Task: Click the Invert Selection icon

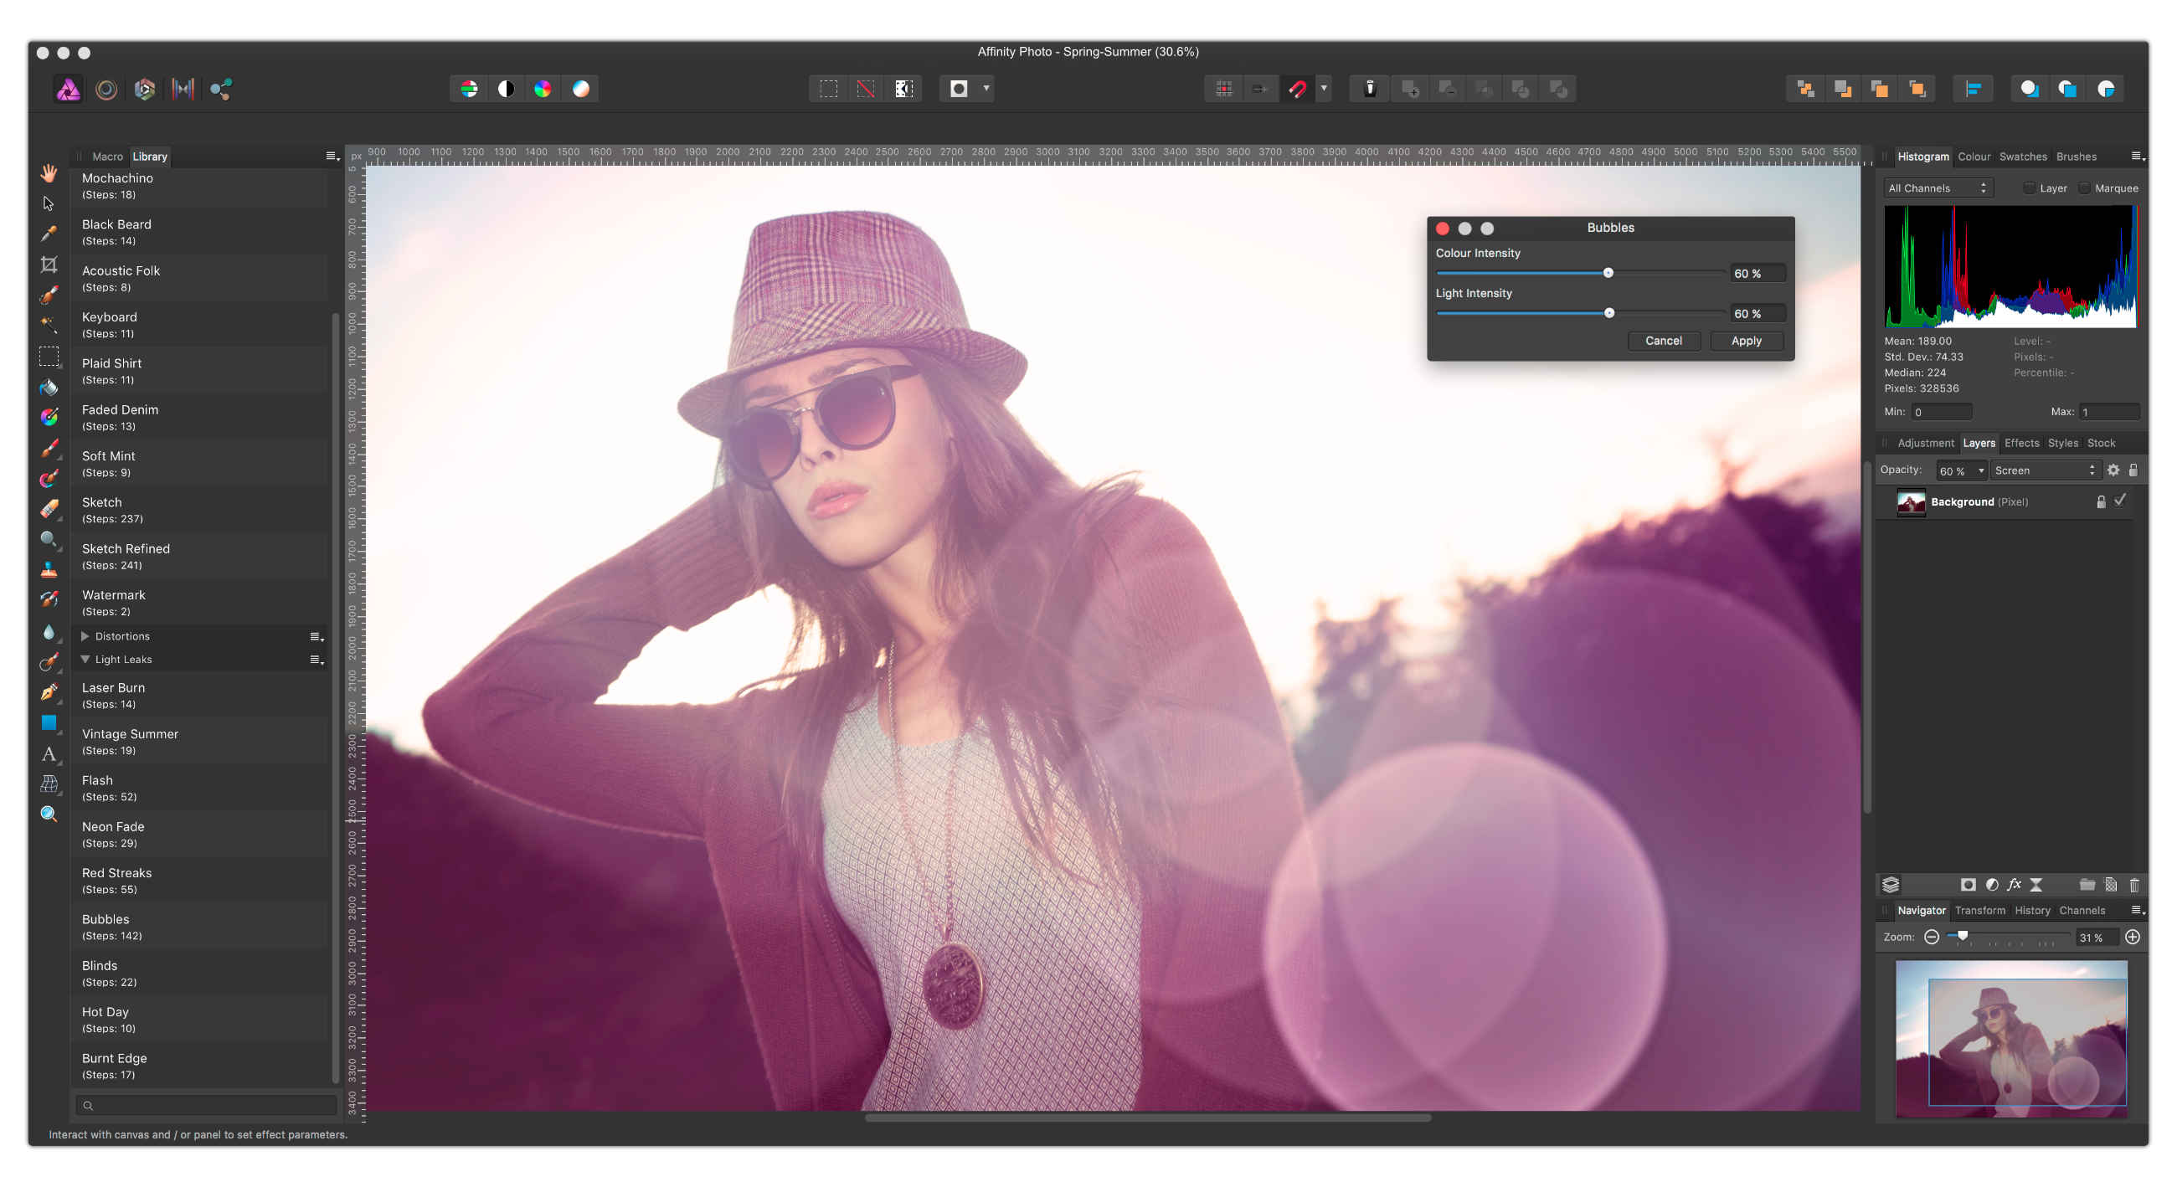Action: coord(903,89)
